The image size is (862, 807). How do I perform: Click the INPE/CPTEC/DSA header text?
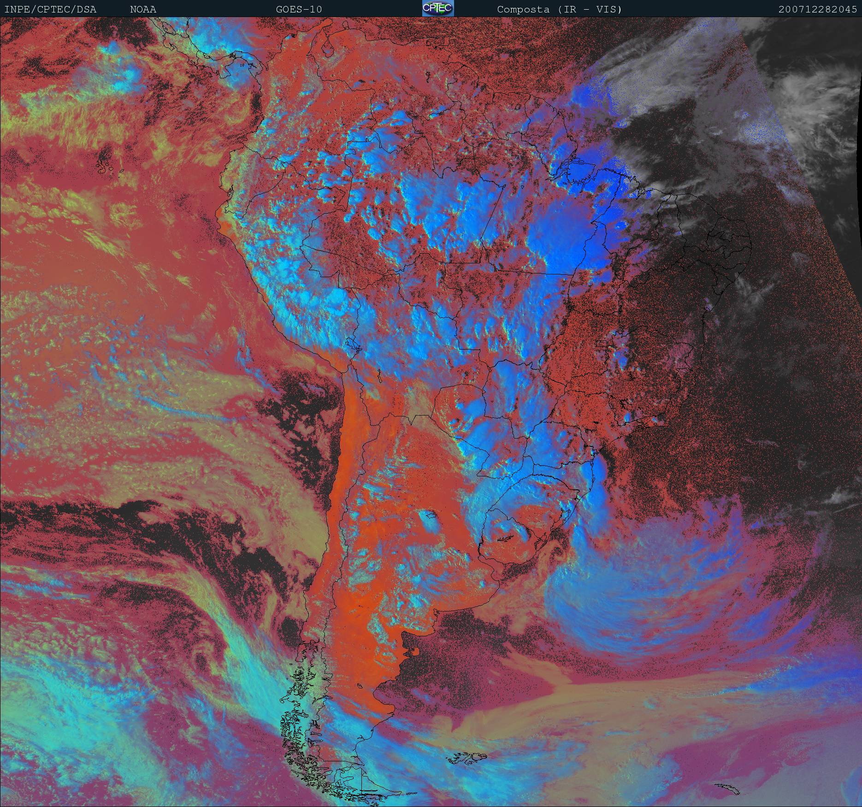point(50,9)
